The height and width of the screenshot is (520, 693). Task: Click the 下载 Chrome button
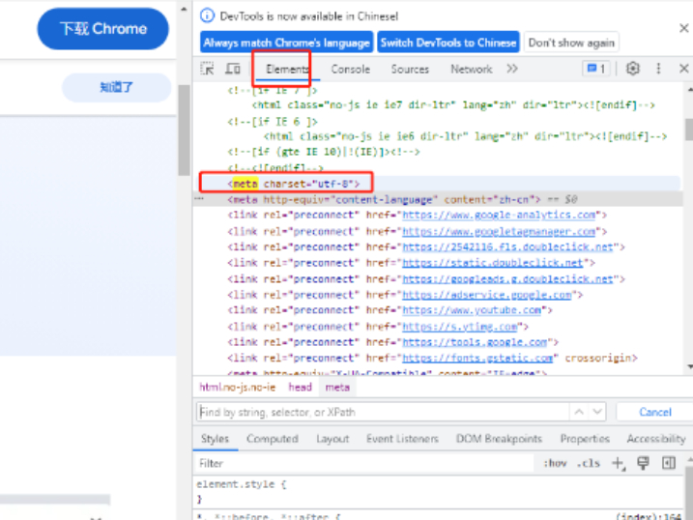(103, 29)
